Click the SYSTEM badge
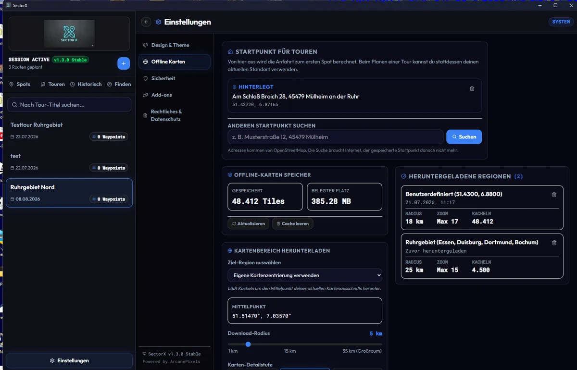This screenshot has width=577, height=370. pyautogui.click(x=561, y=22)
